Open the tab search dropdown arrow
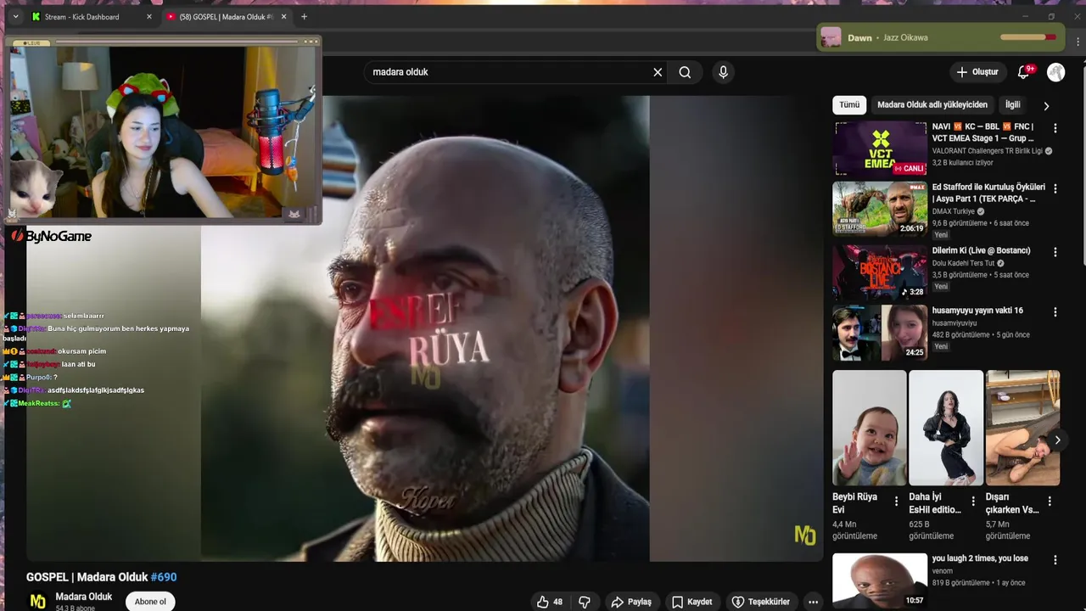Image resolution: width=1086 pixels, height=611 pixels. pyautogui.click(x=15, y=17)
